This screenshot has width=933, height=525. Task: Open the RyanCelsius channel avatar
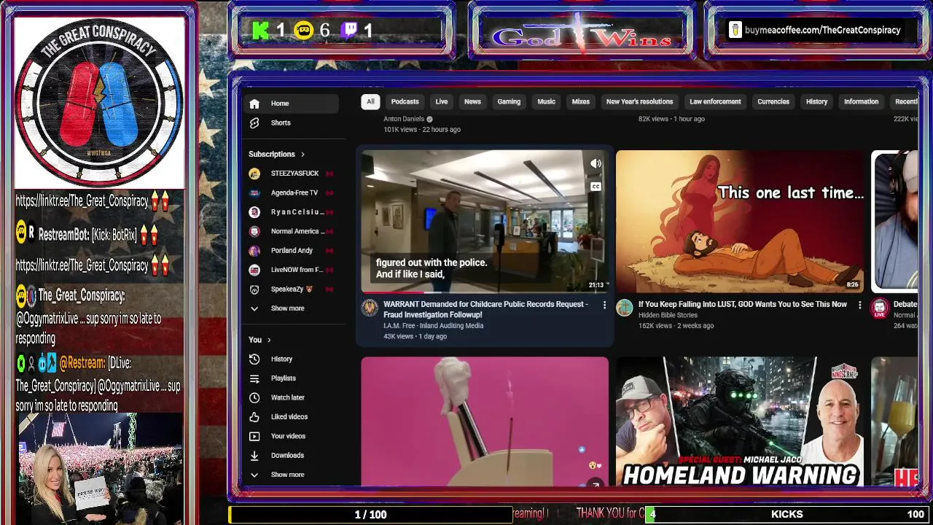[254, 212]
